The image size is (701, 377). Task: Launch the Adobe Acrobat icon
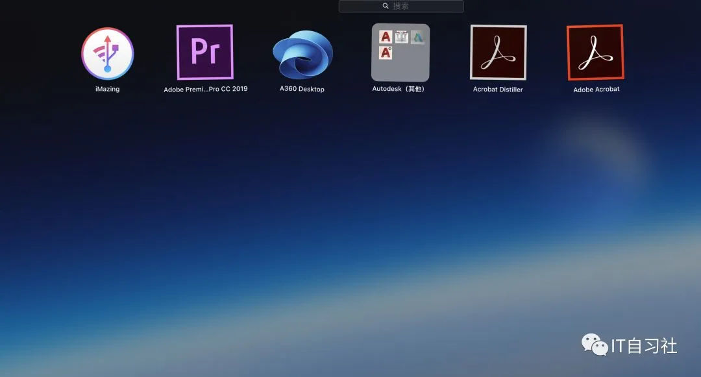[x=595, y=53]
